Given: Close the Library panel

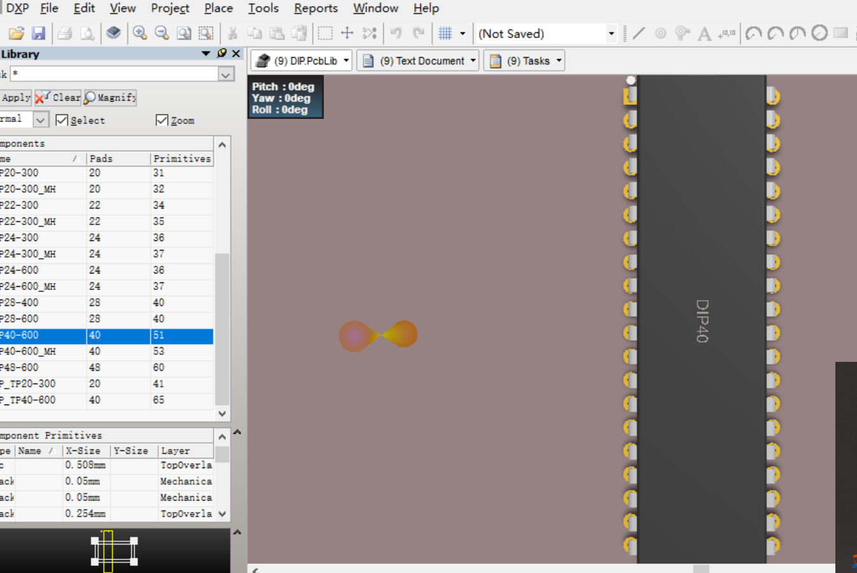Looking at the screenshot, I should pos(236,53).
